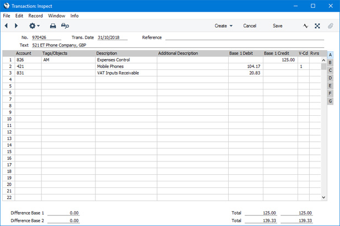This screenshot has height=226, width=340.
Task: Click the activity/workflow zigzag icon
Action: (305, 26)
